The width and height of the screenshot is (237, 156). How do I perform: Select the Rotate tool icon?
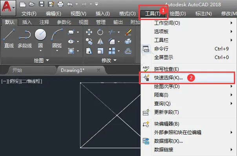coord(100,32)
